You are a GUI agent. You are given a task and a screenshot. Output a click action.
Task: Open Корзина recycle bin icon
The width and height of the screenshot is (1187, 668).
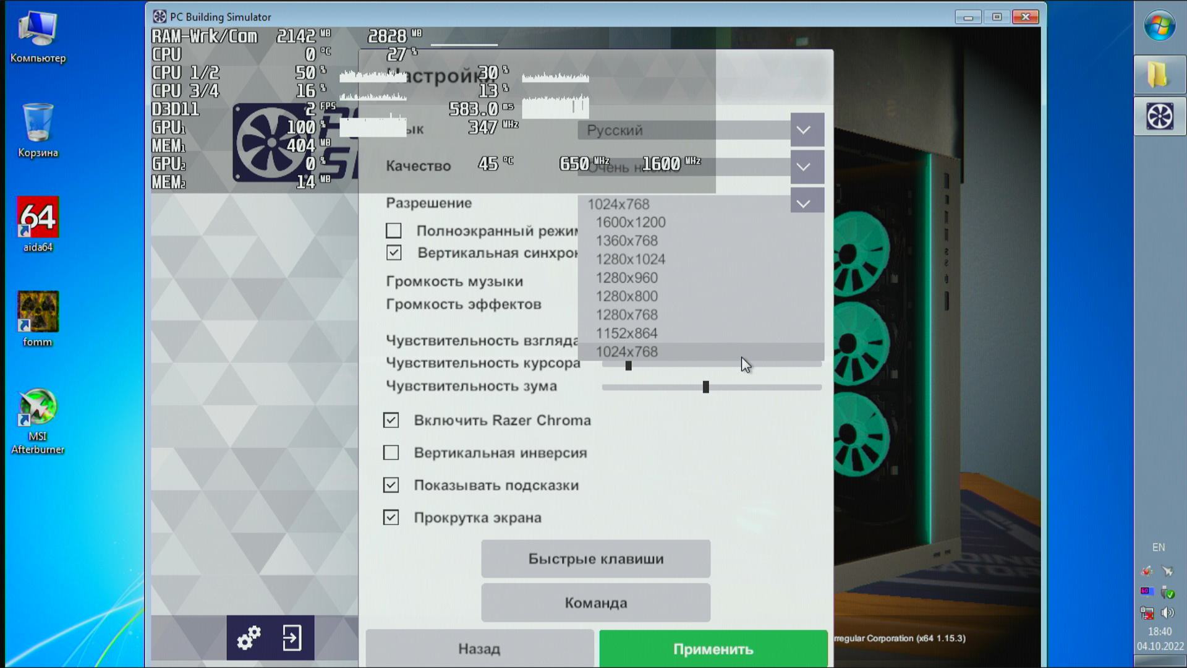click(38, 123)
